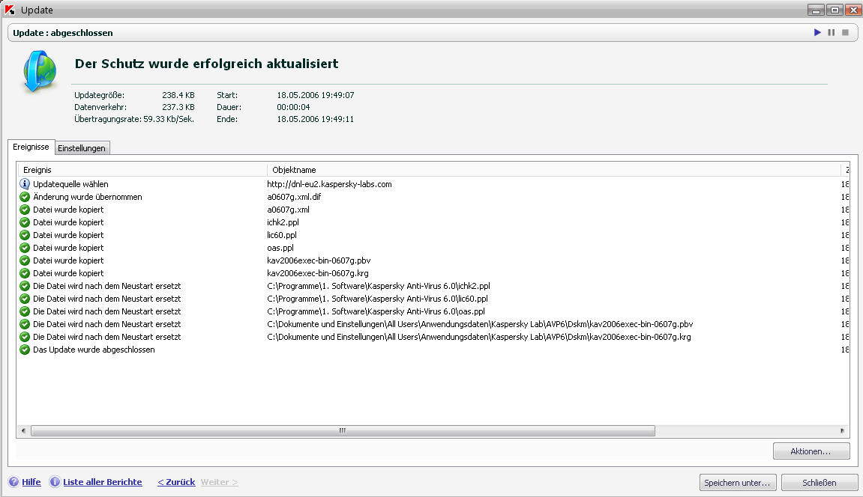Click the Updatequelle wählen event text
Viewport: 863px width, 497px height.
pos(70,184)
